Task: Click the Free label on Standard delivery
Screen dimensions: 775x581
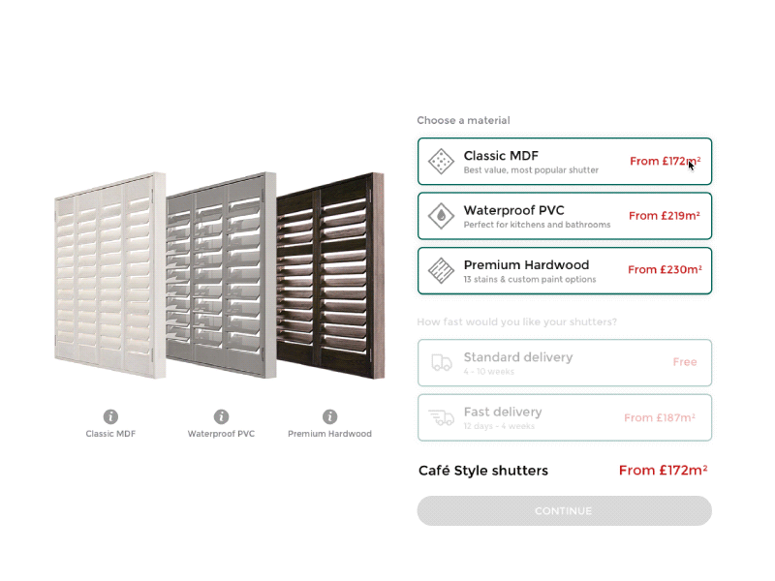Action: click(x=685, y=361)
